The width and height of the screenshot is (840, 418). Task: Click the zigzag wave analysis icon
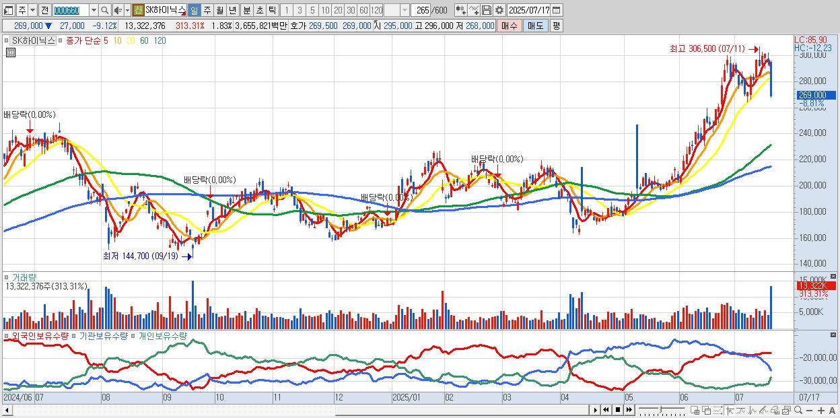coord(753,410)
